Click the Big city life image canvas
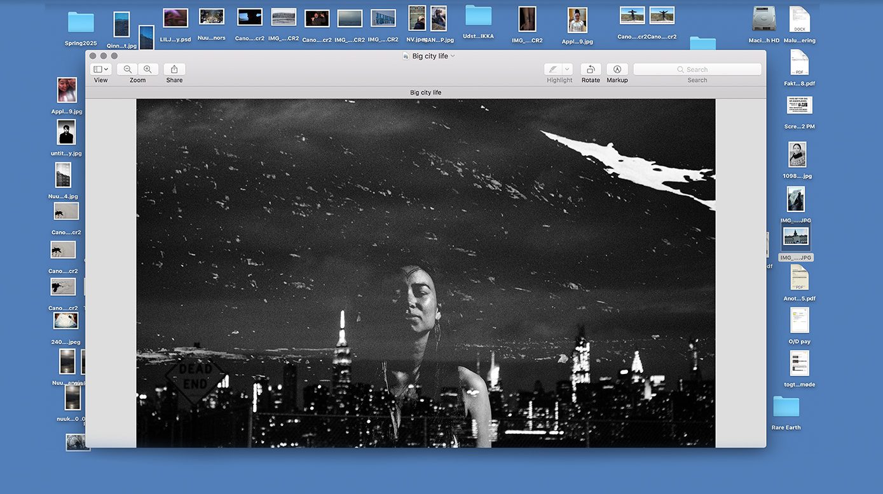 426,273
